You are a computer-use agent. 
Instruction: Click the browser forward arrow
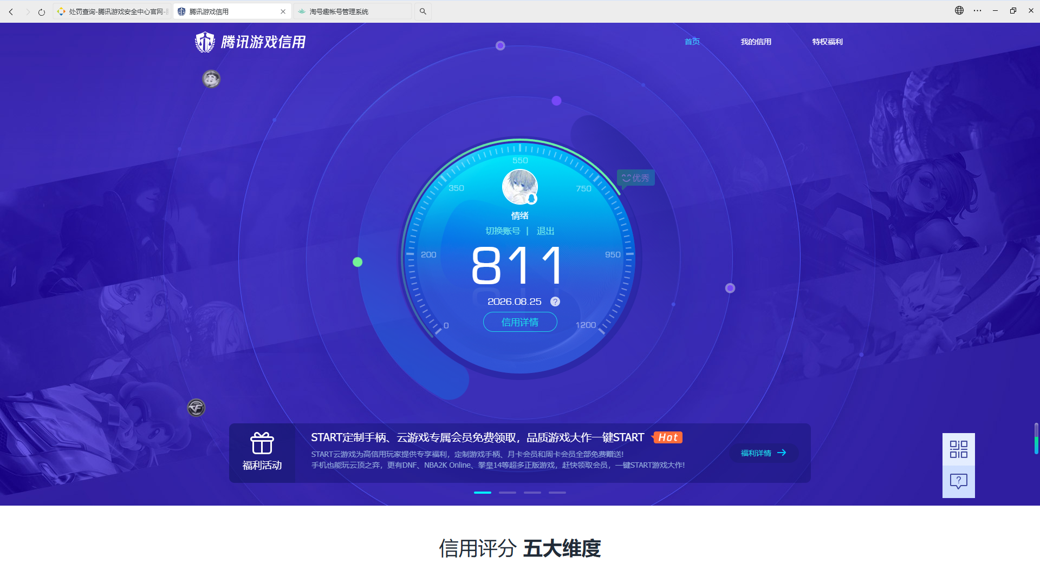tap(27, 11)
